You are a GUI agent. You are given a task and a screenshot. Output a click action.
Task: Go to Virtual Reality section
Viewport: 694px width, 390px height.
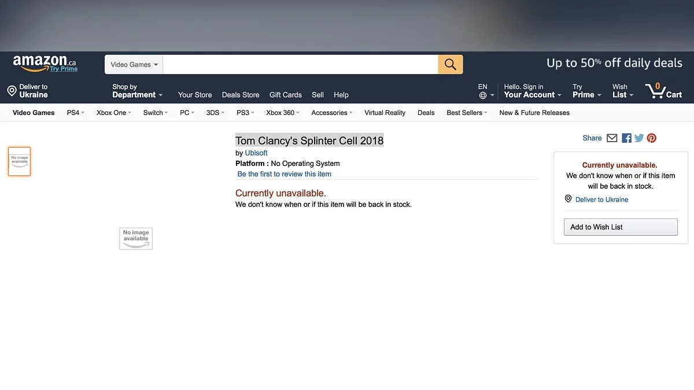(385, 113)
